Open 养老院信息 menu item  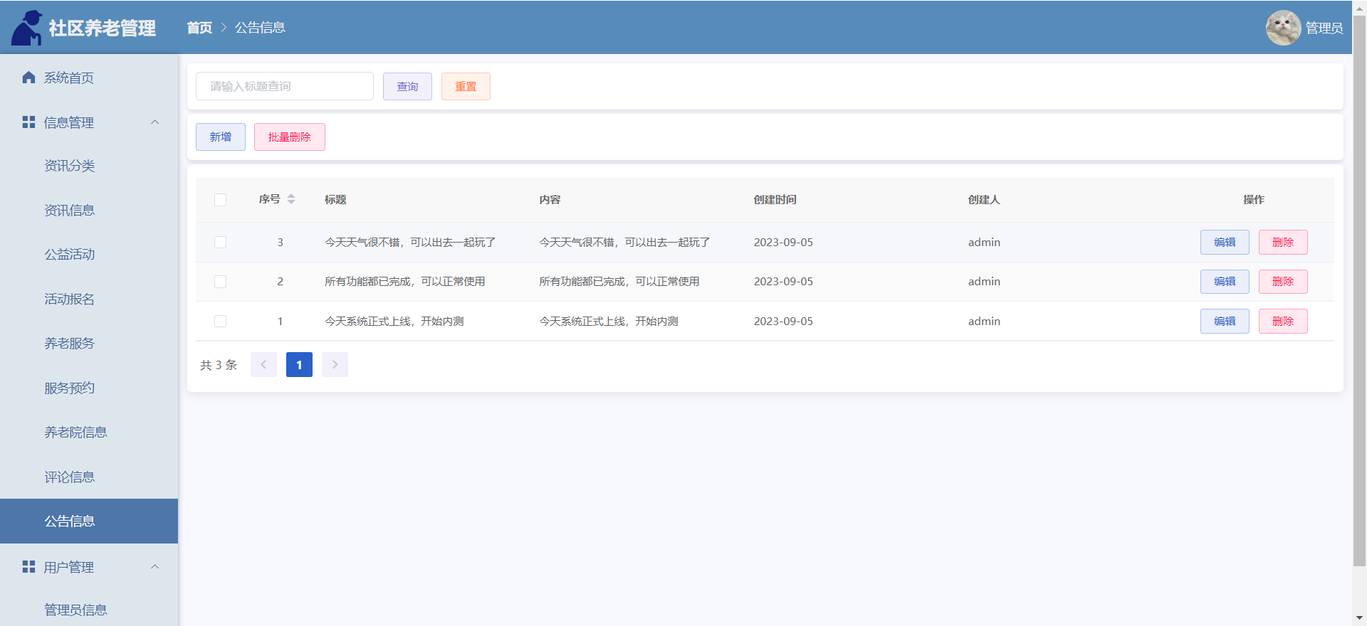pyautogui.click(x=89, y=433)
